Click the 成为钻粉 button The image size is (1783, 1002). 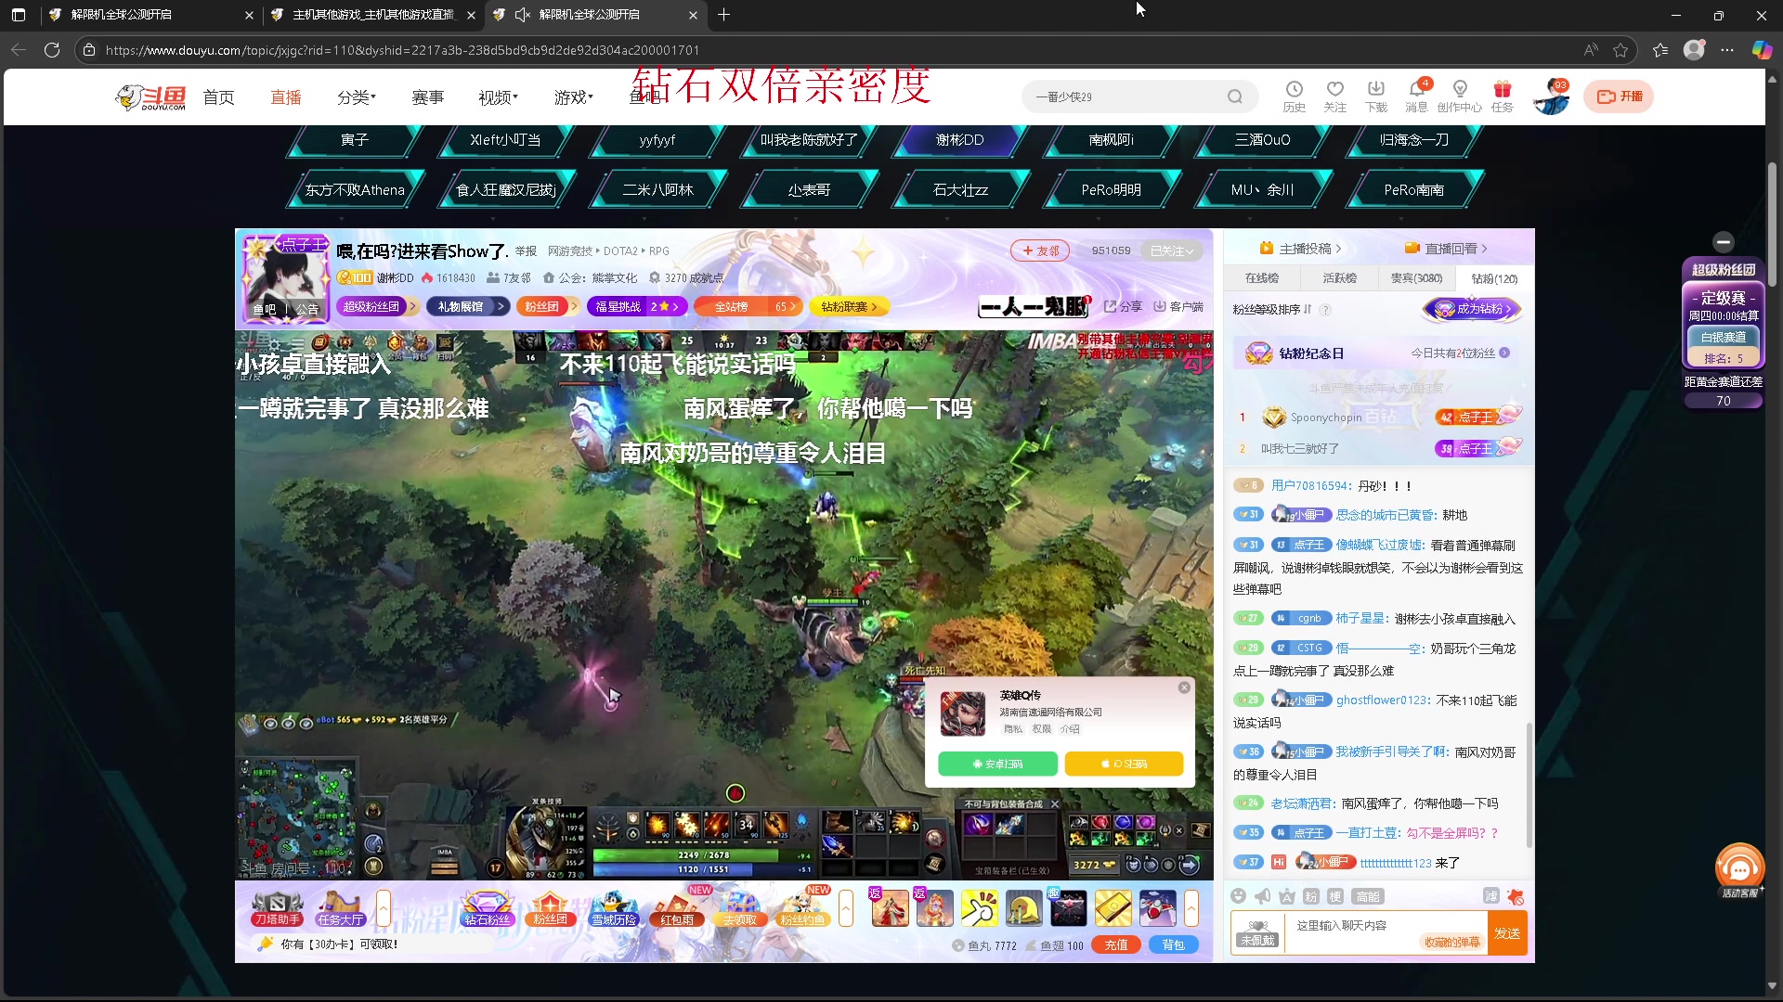pyautogui.click(x=1474, y=310)
